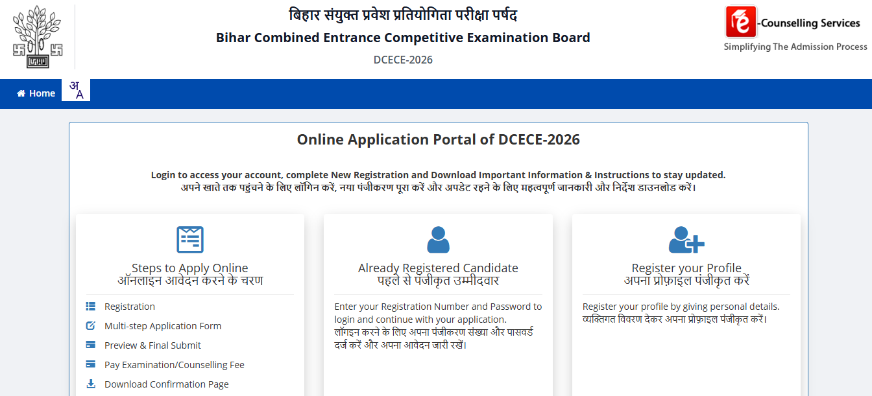
Task: Click the edit icon beside Multi-step Application Form
Action: point(91,325)
